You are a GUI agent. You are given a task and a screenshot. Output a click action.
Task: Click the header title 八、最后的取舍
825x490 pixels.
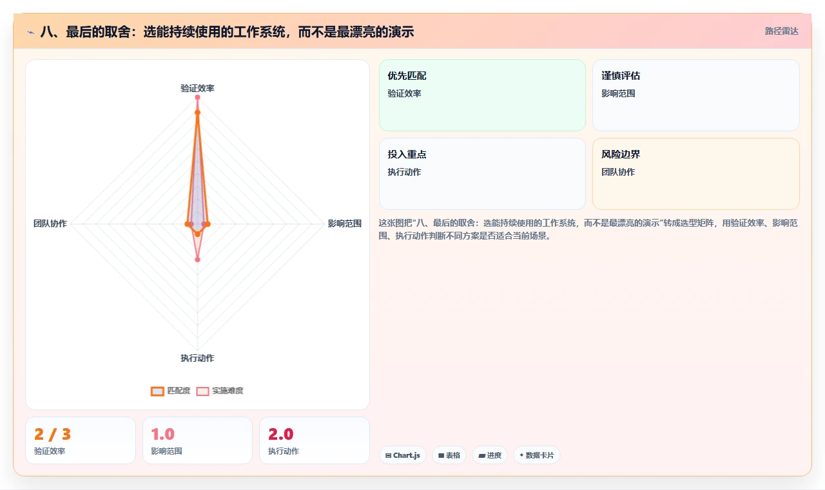(x=227, y=32)
